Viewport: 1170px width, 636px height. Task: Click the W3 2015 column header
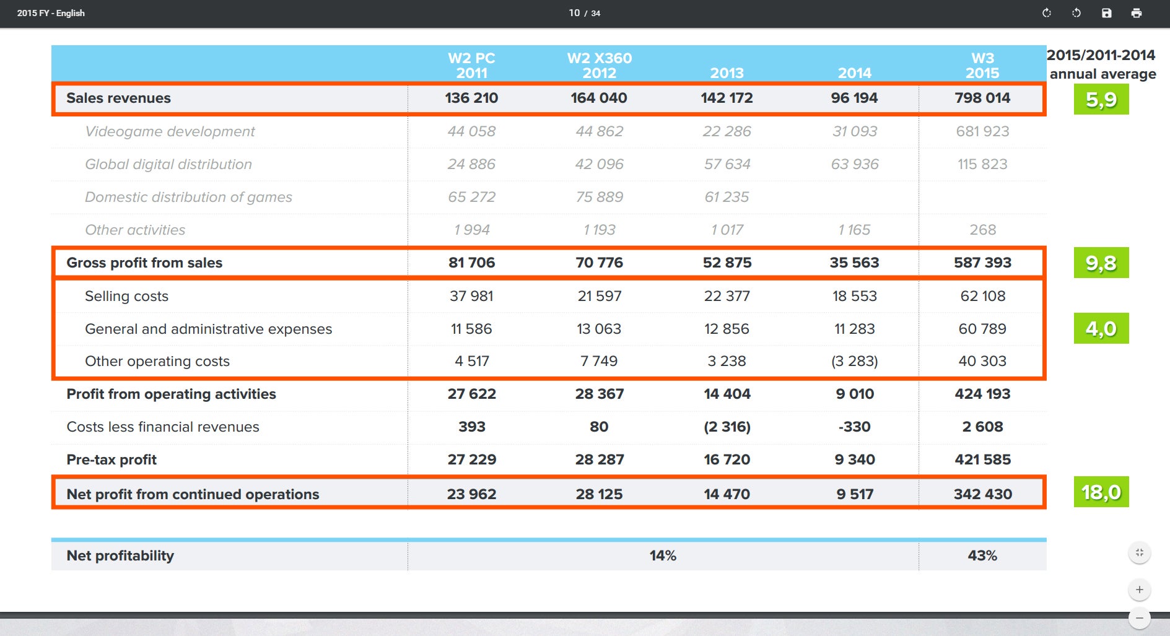coord(982,65)
